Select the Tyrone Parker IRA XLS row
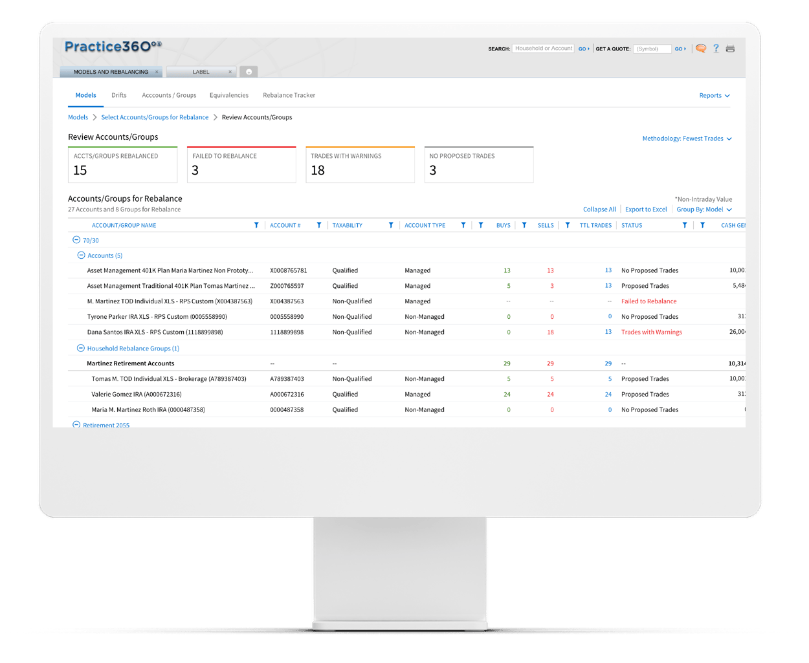This screenshot has width=809, height=663. (x=406, y=317)
